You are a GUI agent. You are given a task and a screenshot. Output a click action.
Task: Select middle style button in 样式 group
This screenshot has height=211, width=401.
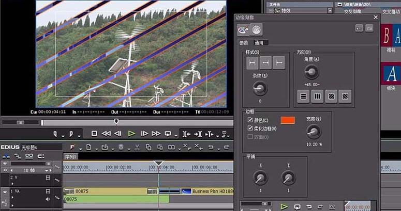[x=265, y=63]
